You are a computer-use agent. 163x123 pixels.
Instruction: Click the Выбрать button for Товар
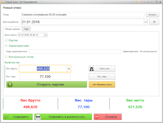coord(152,15)
